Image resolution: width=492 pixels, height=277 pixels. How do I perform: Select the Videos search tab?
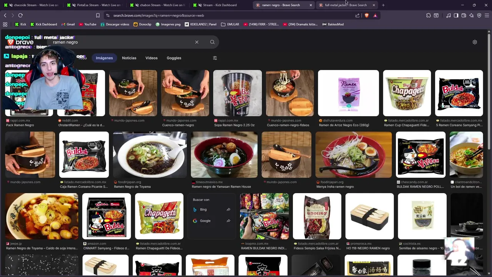[x=151, y=58]
